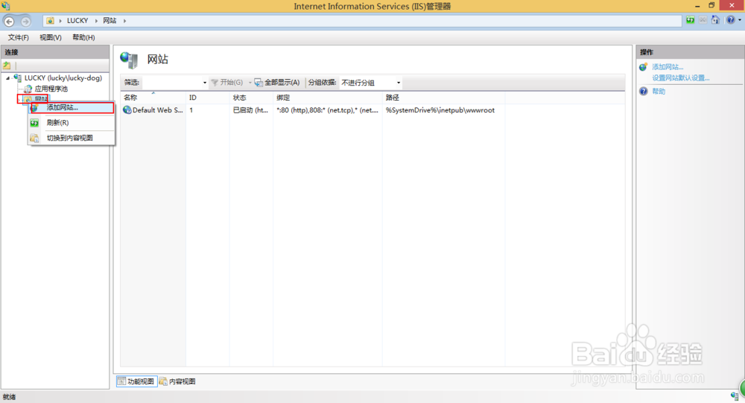
Task: Click the green refresh page icon in top bar
Action: click(691, 20)
